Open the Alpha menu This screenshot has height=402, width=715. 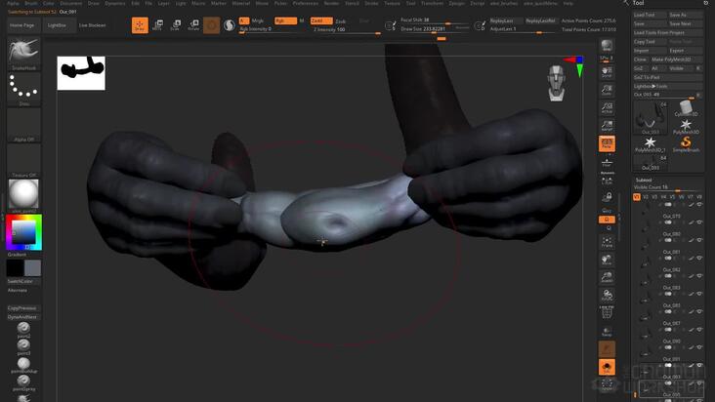(x=14, y=3)
